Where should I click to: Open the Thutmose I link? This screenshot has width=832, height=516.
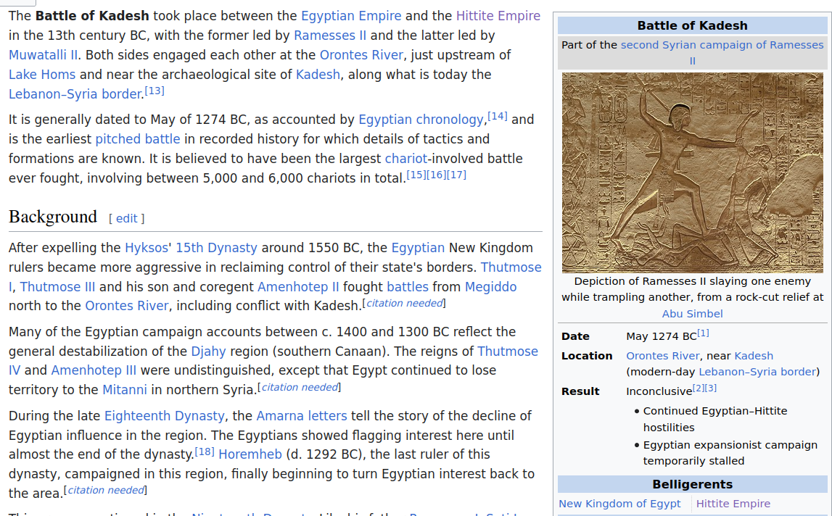point(511,268)
